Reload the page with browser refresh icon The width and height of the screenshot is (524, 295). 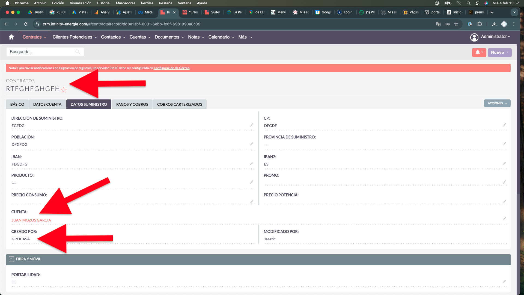point(26,24)
